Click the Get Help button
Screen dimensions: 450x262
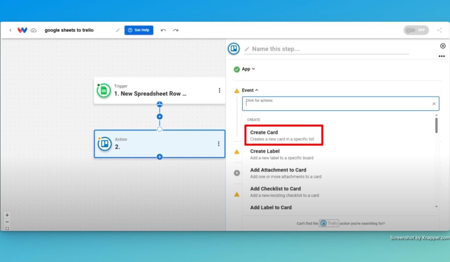pos(138,30)
